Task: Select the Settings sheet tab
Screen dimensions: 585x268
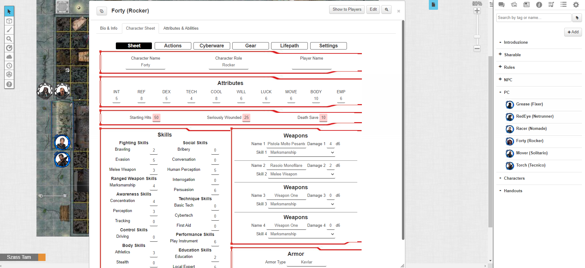Action: 329,46
